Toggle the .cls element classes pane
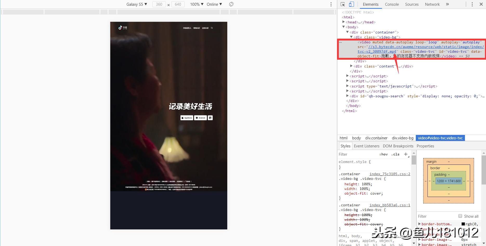 (x=395, y=154)
